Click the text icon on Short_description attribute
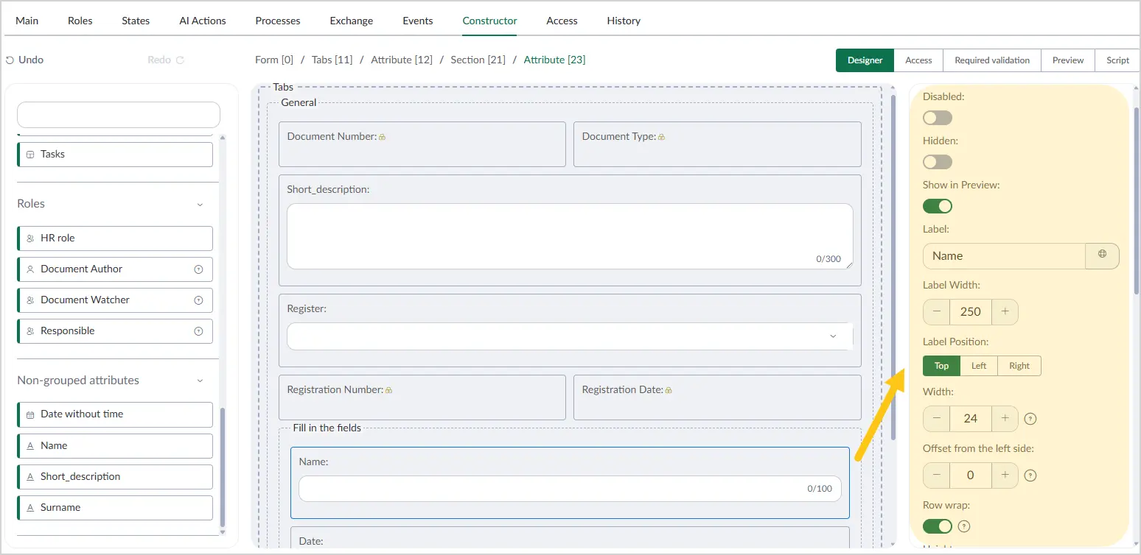Viewport: 1141px width, 555px height. pos(30,477)
